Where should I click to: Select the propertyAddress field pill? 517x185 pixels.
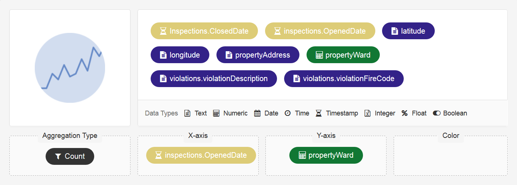(x=258, y=55)
